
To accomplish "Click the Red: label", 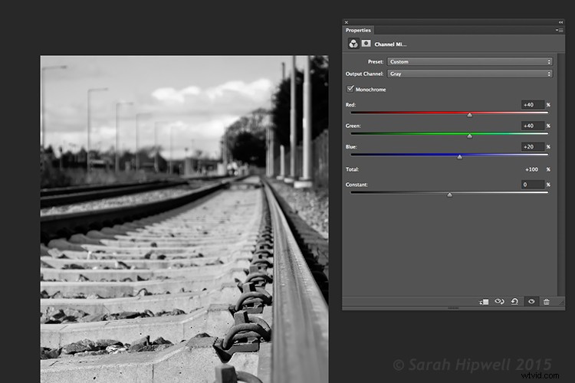I will (350, 105).
